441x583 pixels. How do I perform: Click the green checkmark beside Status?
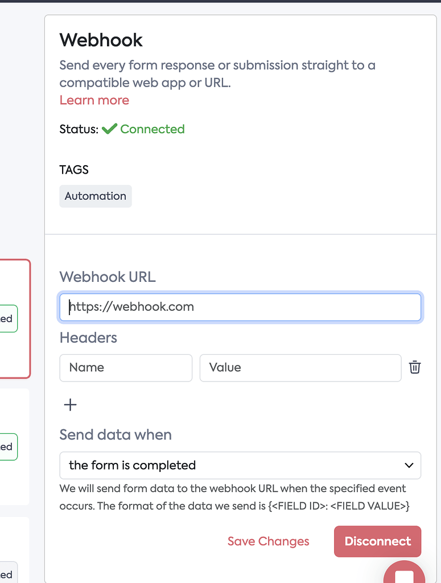(x=109, y=129)
